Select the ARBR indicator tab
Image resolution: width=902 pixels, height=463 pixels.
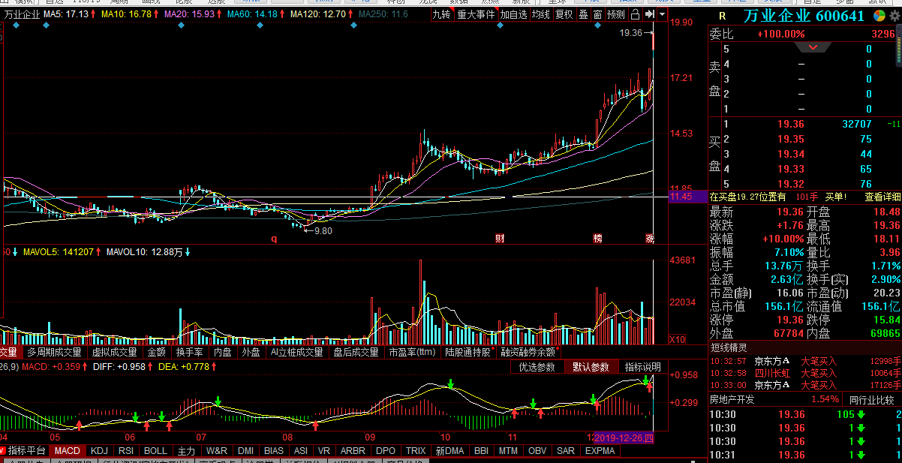tap(353, 451)
